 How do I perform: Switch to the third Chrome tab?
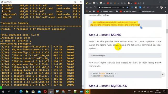click(x=102, y=3)
